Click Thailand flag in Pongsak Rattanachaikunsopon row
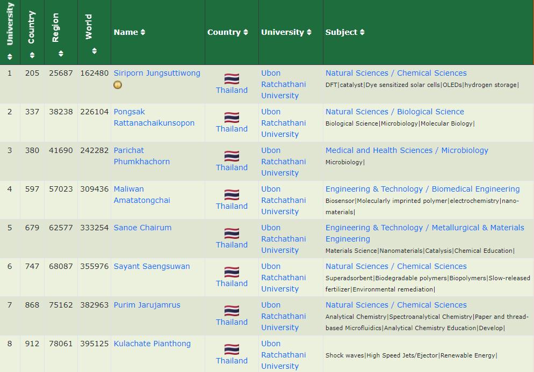Viewport: 534px width, 372px height. click(232, 118)
